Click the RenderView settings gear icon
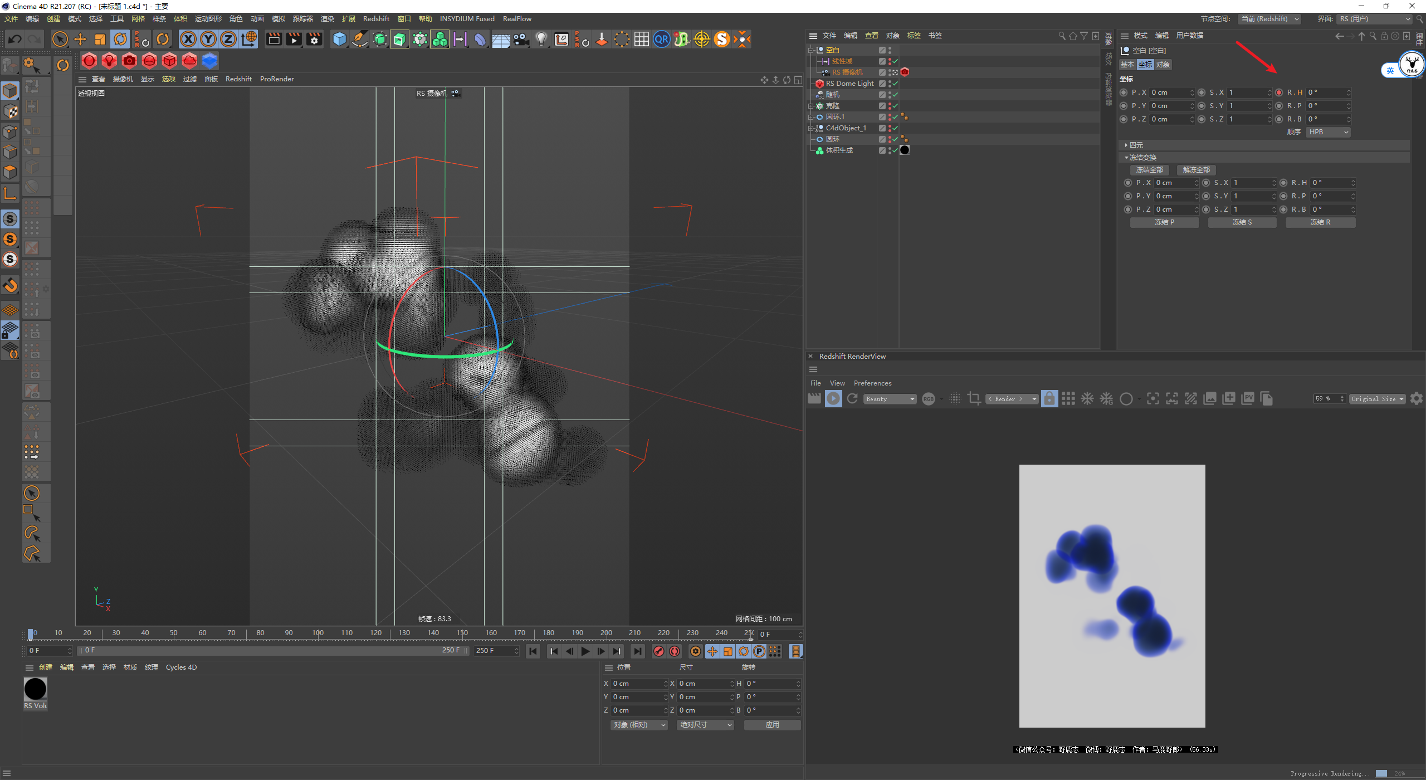The width and height of the screenshot is (1426, 780). tap(1417, 399)
